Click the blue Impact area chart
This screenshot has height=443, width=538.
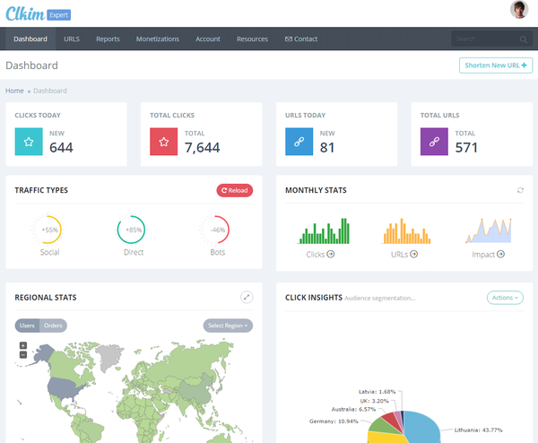point(489,230)
